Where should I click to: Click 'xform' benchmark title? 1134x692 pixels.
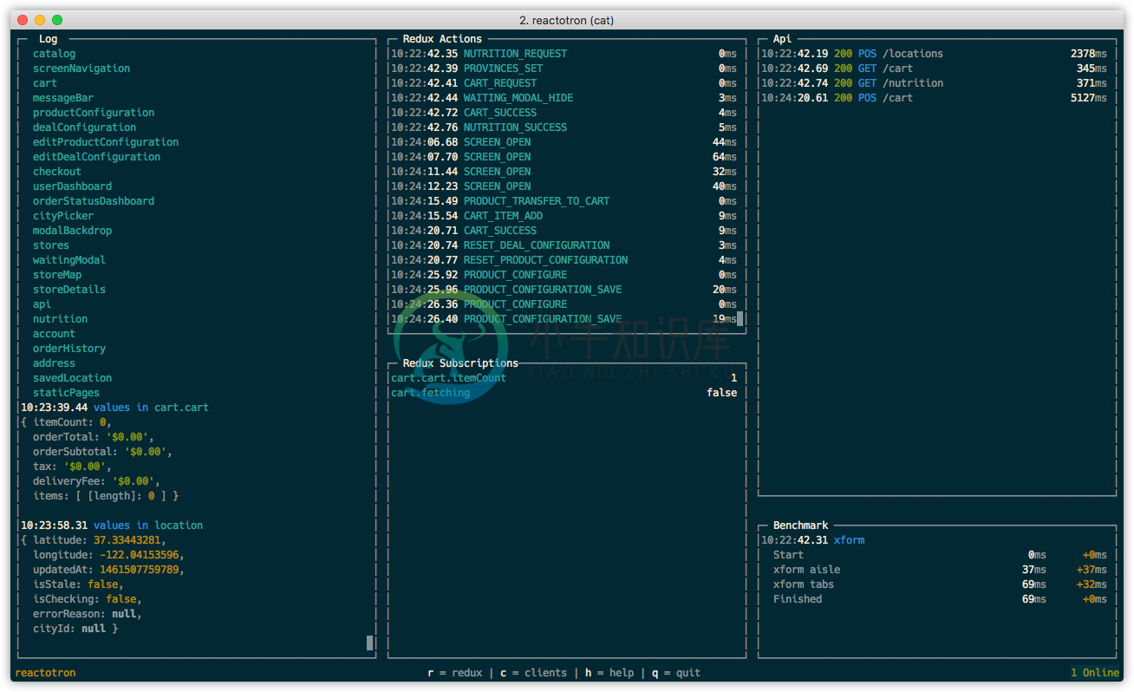849,540
